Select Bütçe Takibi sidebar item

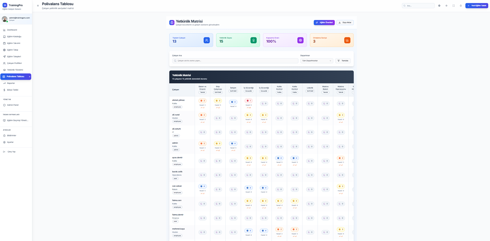(x=13, y=90)
